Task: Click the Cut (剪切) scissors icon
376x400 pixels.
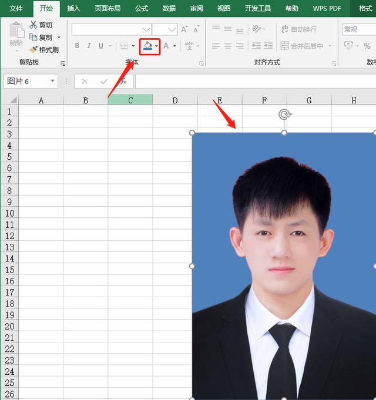Action: (x=33, y=25)
